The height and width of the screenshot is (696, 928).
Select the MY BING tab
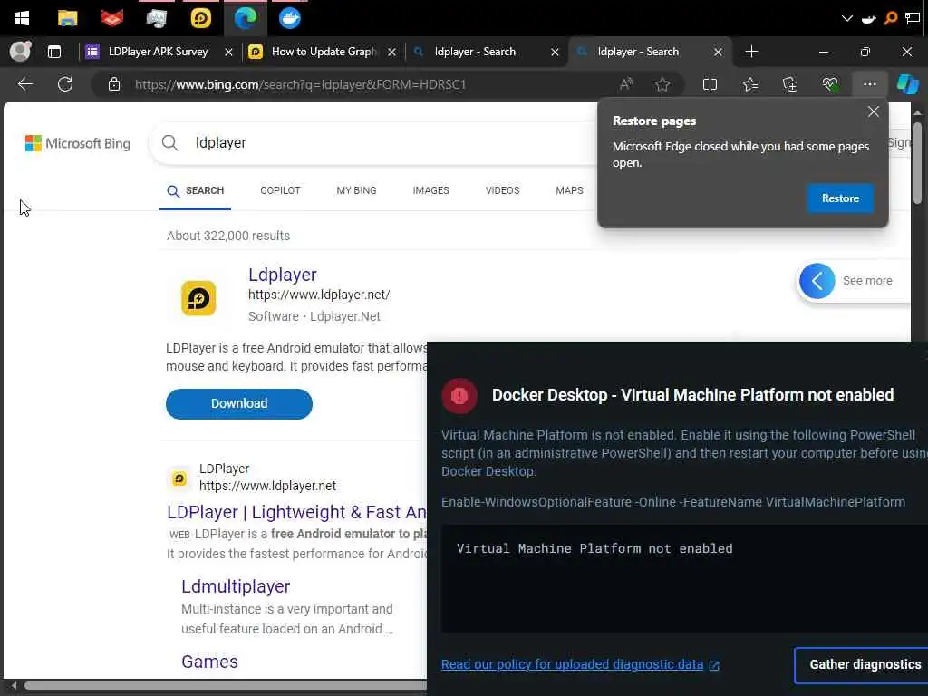pos(356,190)
